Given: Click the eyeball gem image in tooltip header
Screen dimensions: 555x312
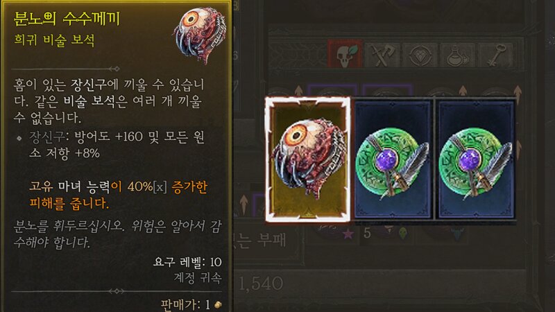Looking at the screenshot, I should (200, 35).
